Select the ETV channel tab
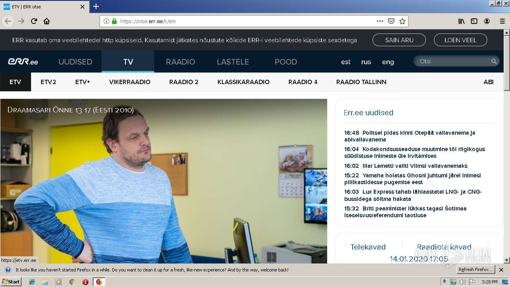Image resolution: width=510 pixels, height=287 pixels. [16, 82]
